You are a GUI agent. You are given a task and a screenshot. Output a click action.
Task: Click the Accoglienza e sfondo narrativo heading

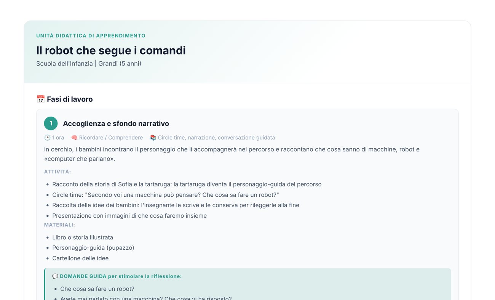pyautogui.click(x=116, y=124)
